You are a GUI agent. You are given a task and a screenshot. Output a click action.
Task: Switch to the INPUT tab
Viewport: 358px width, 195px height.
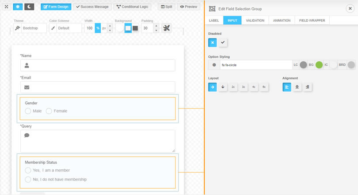coord(232,20)
